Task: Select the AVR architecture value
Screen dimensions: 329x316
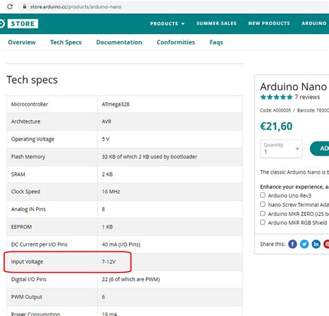Action: click(x=106, y=122)
